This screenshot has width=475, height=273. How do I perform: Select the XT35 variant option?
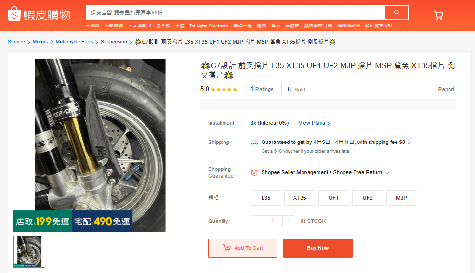(x=300, y=198)
